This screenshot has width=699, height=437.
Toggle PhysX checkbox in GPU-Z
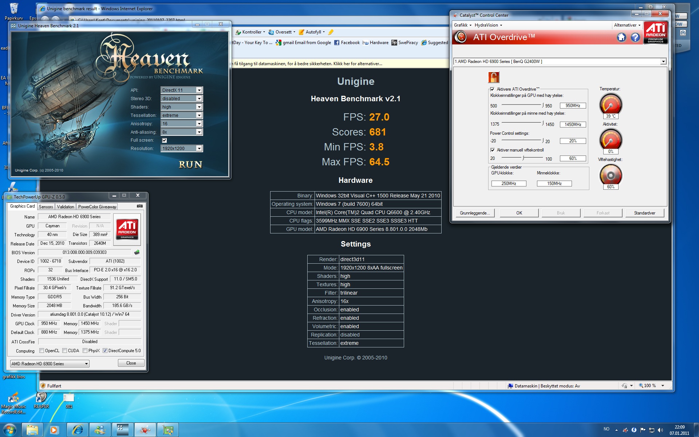[x=85, y=351]
